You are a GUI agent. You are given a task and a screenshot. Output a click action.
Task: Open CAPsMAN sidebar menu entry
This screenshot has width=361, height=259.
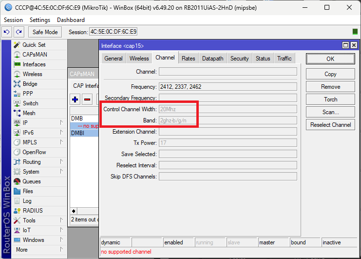tap(39, 55)
